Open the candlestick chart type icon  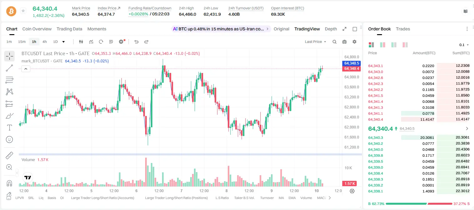coord(81,42)
